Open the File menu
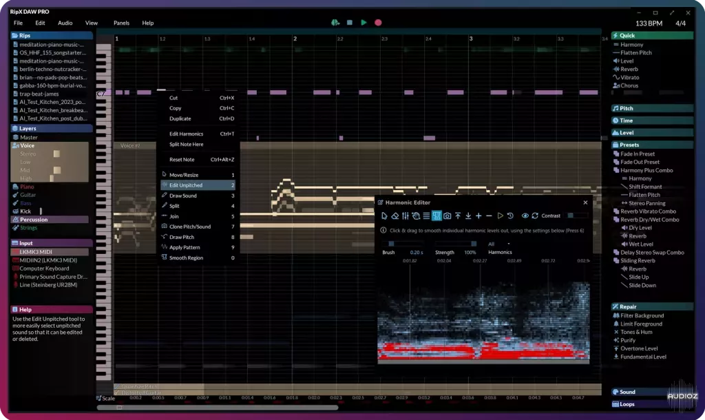Screen dimensions: 705x420 click(x=18, y=23)
